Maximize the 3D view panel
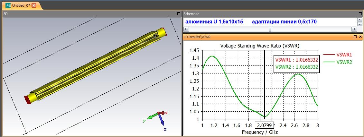This screenshot has width=364, height=137. (179, 14)
